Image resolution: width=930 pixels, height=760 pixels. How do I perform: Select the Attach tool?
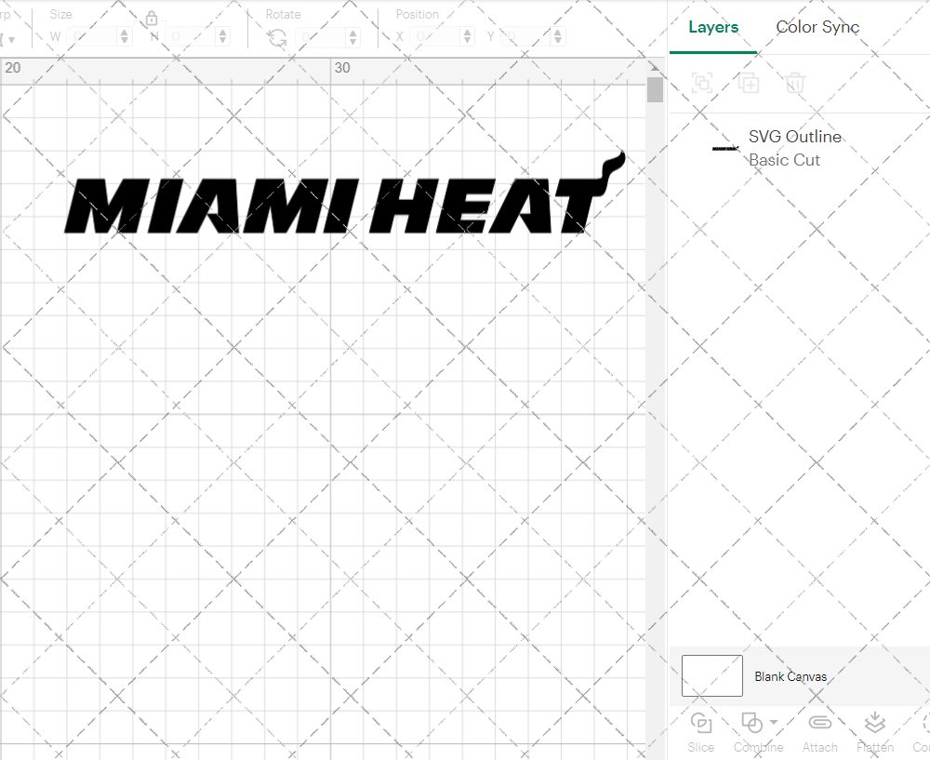pyautogui.click(x=819, y=723)
